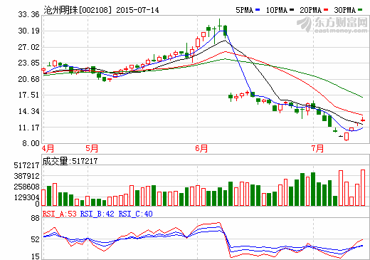Click the black 10PMA legend swatch
The height and width of the screenshot is (260, 370).
[x=292, y=10]
